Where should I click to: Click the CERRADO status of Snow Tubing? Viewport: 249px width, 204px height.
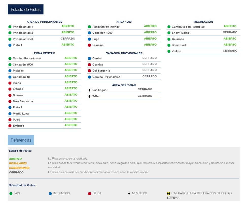[x=230, y=32]
